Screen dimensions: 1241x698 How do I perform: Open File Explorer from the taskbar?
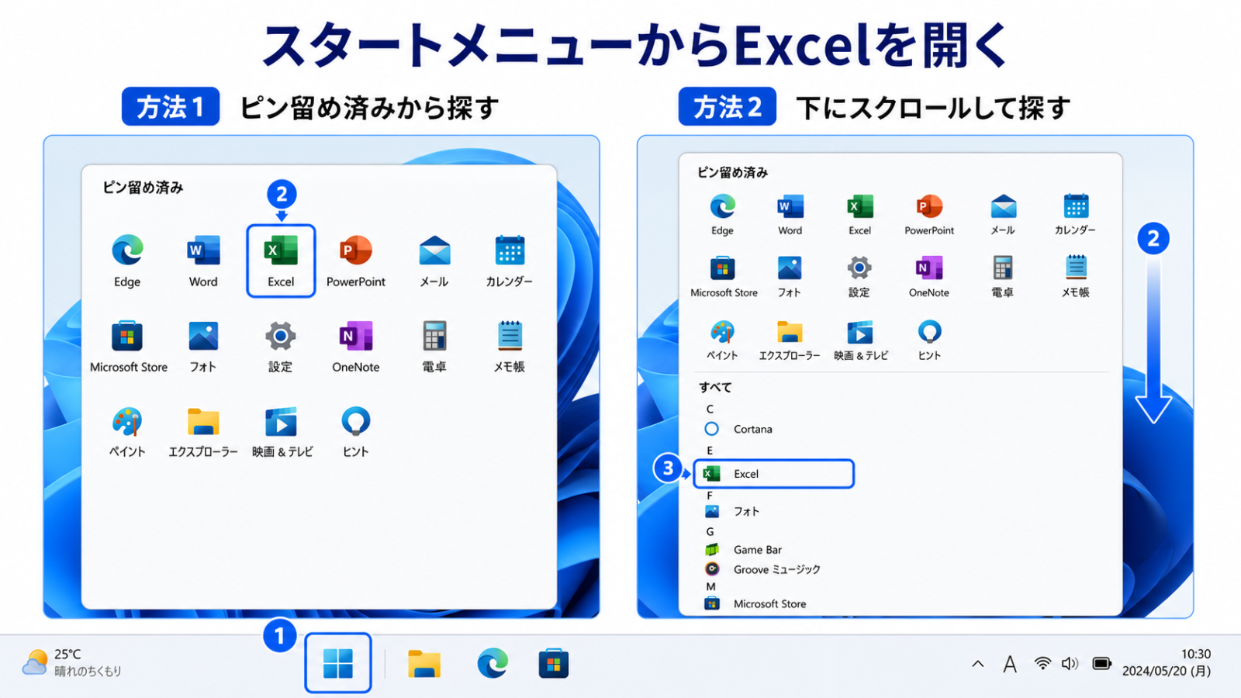pyautogui.click(x=424, y=664)
